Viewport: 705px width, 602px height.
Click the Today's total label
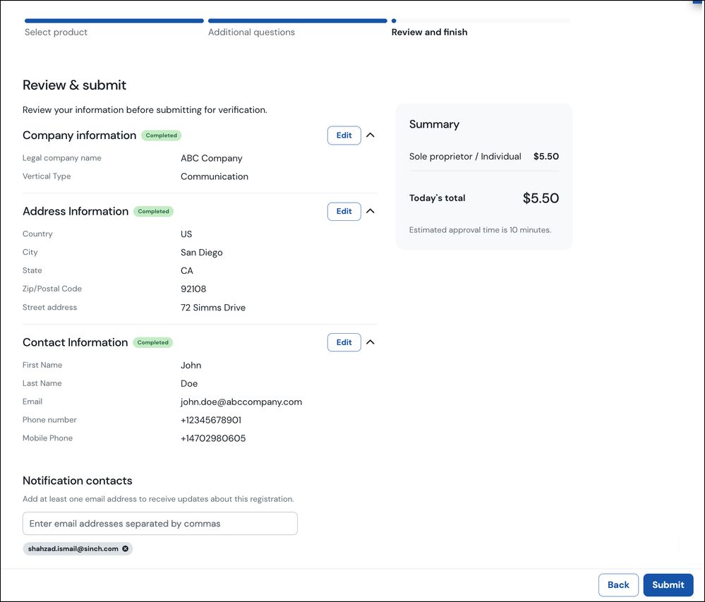click(x=437, y=198)
